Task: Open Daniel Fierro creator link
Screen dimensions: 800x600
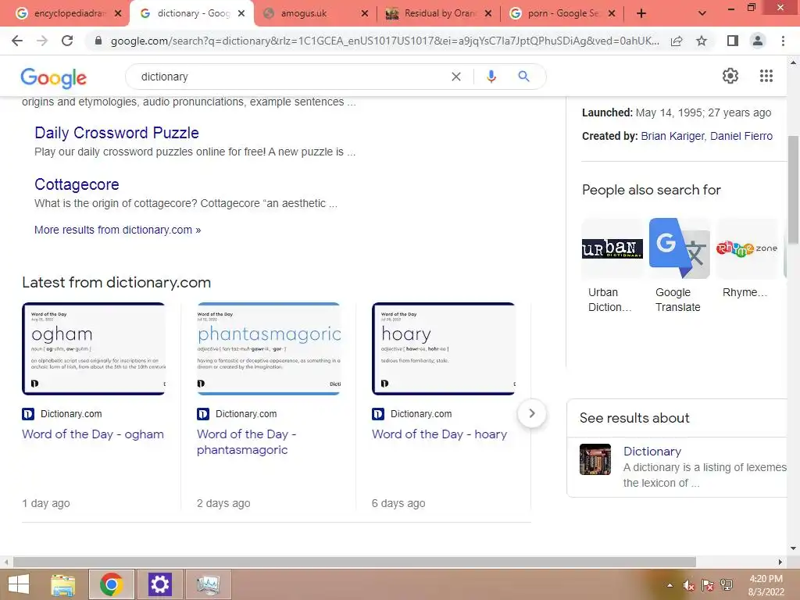Action: point(741,136)
